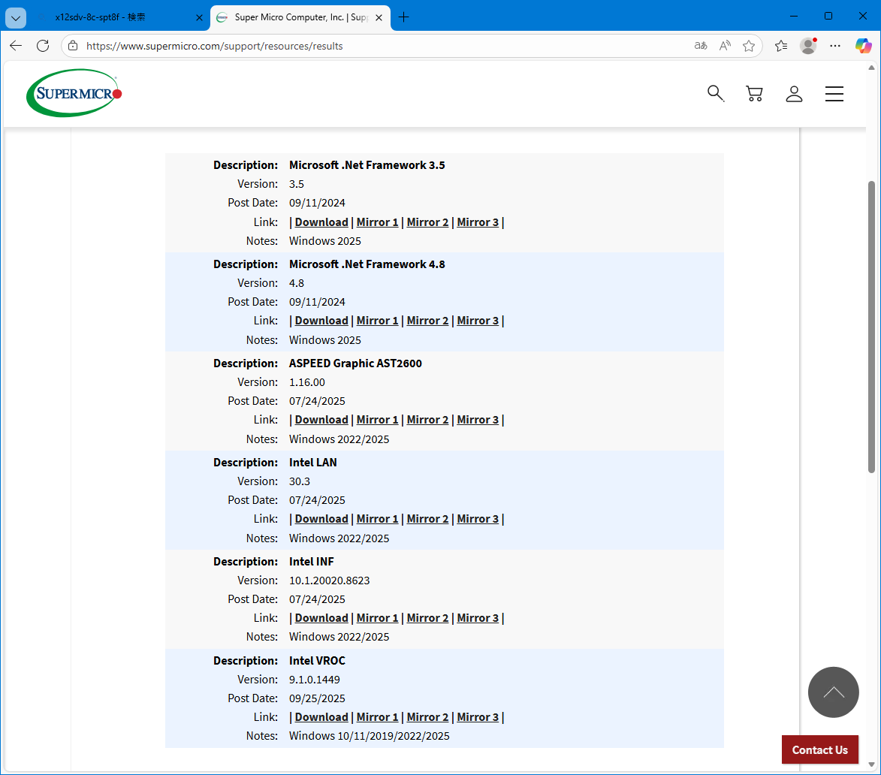Click Download for ASPEED Graphic AST2600
This screenshot has width=881, height=775.
click(321, 420)
